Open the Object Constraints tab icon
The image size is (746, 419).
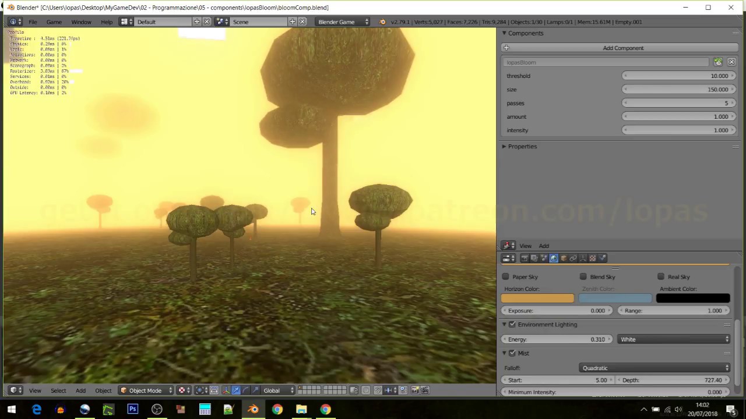(573, 258)
